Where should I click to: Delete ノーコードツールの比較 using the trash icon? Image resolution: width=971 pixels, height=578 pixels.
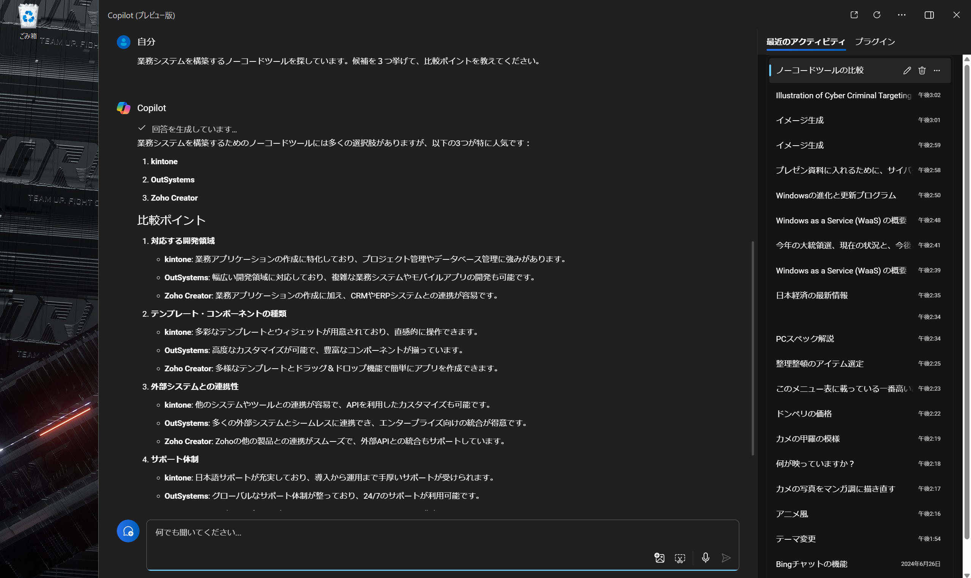pos(922,71)
